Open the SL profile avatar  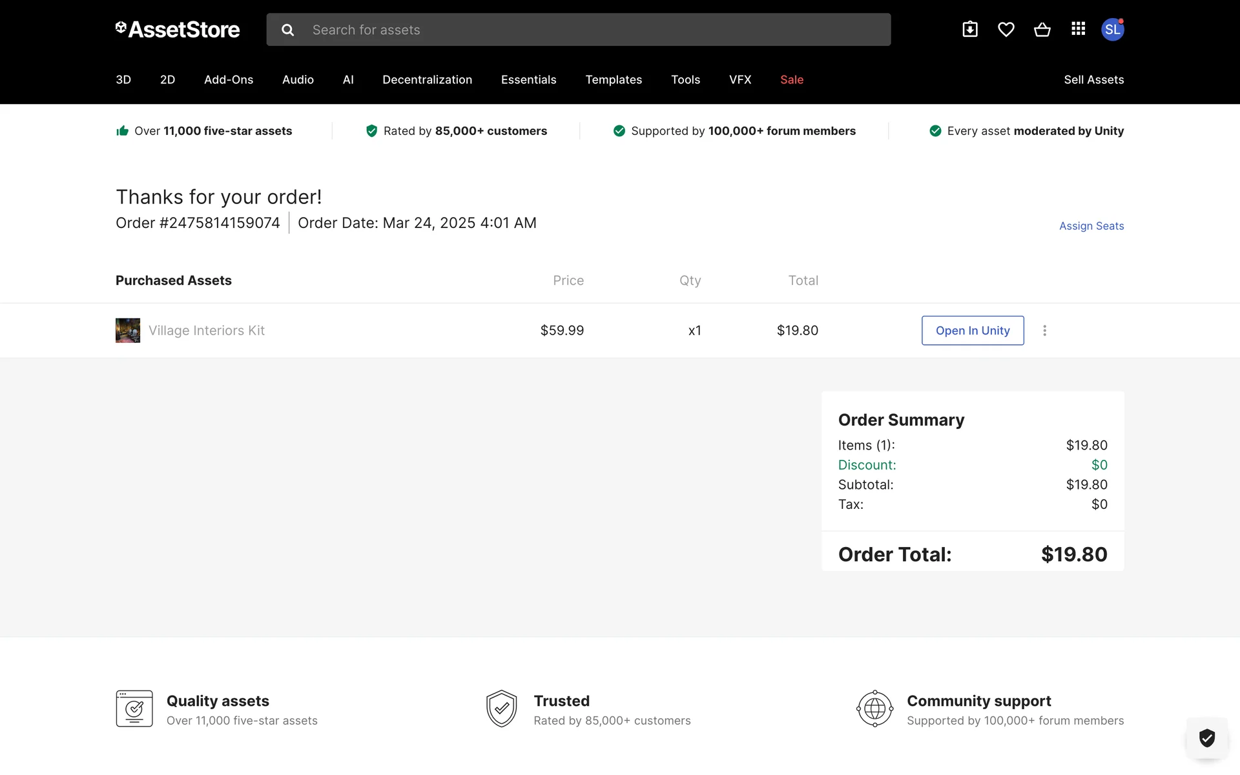(1112, 30)
